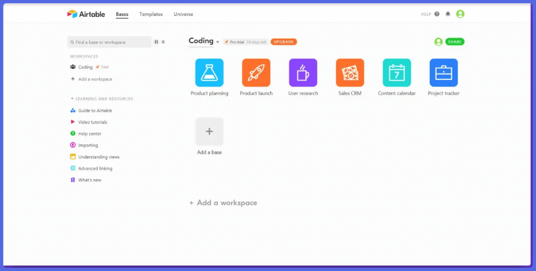The image size is (536, 271).
Task: Click the User research label
Action: (x=303, y=93)
